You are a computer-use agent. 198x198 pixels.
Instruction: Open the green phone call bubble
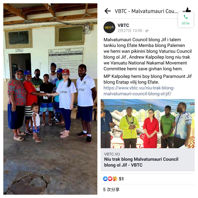(185, 20)
